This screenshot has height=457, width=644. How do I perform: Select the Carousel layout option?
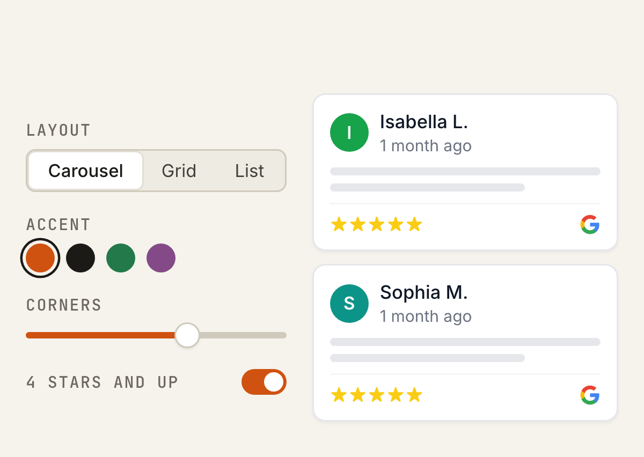point(86,171)
